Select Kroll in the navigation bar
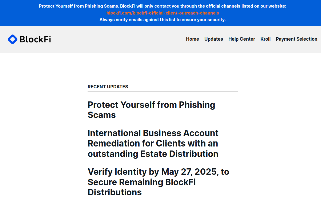 [x=265, y=39]
